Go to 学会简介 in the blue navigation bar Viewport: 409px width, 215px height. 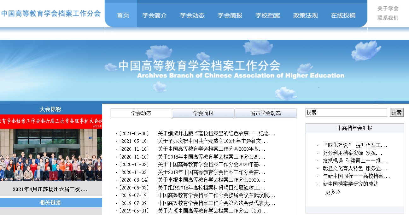[155, 15]
